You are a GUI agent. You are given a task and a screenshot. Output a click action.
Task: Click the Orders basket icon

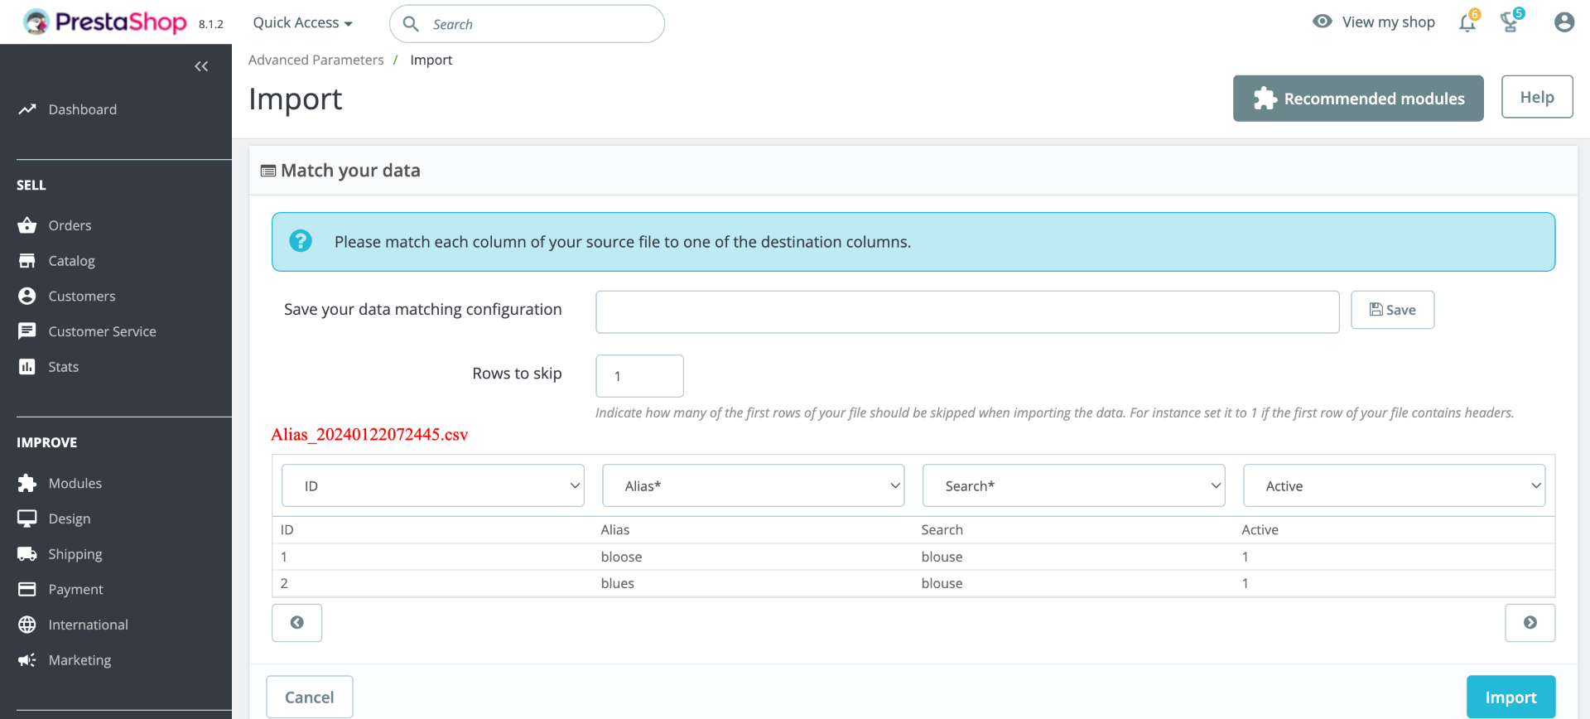pyautogui.click(x=27, y=225)
